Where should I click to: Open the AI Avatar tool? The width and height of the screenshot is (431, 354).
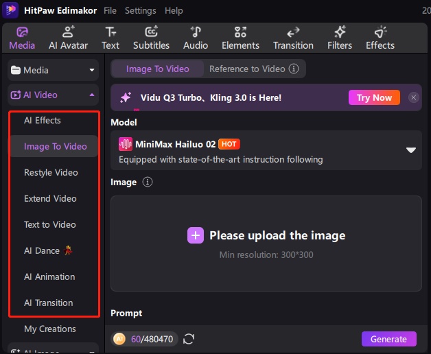68,38
